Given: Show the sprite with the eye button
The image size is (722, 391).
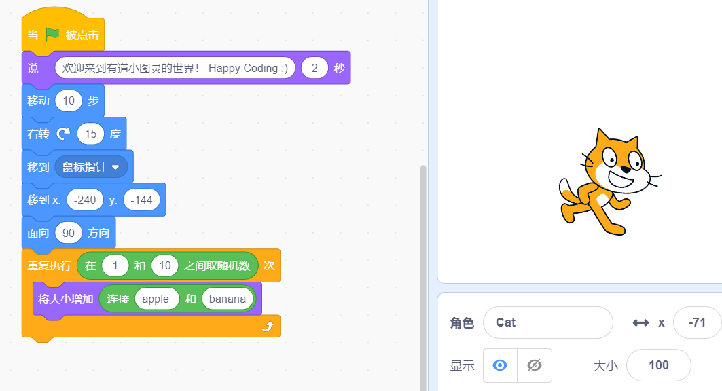Looking at the screenshot, I should click(500, 365).
